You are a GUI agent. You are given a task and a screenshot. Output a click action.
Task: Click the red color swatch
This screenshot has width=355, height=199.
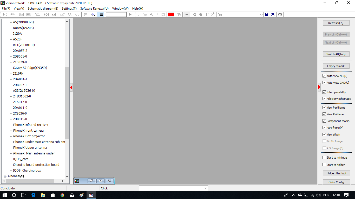[171, 15]
